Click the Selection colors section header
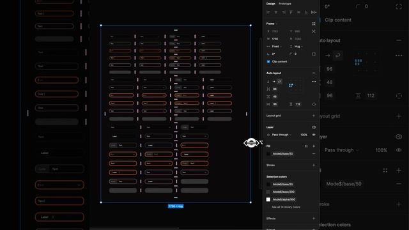 [277, 177]
